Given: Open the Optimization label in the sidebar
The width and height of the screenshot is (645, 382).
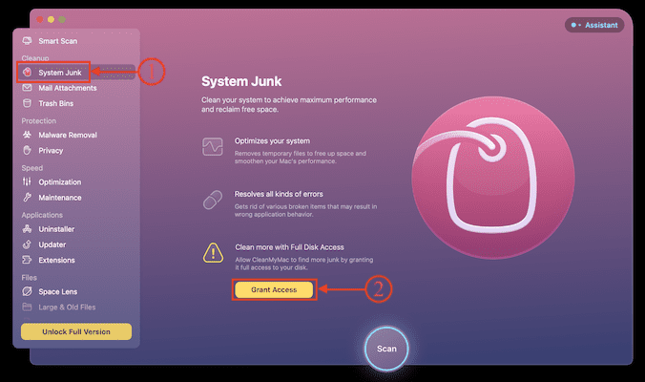Looking at the screenshot, I should (x=60, y=182).
